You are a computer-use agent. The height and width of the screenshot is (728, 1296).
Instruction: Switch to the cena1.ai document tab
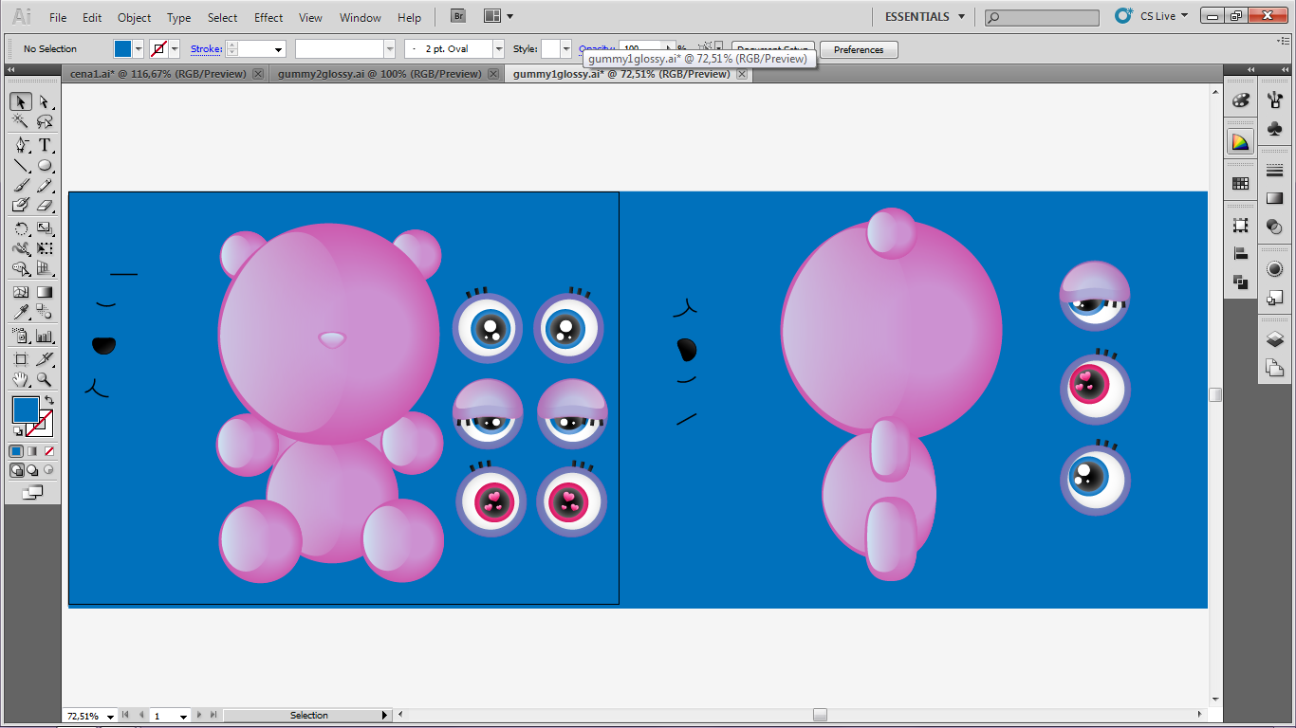click(x=157, y=74)
